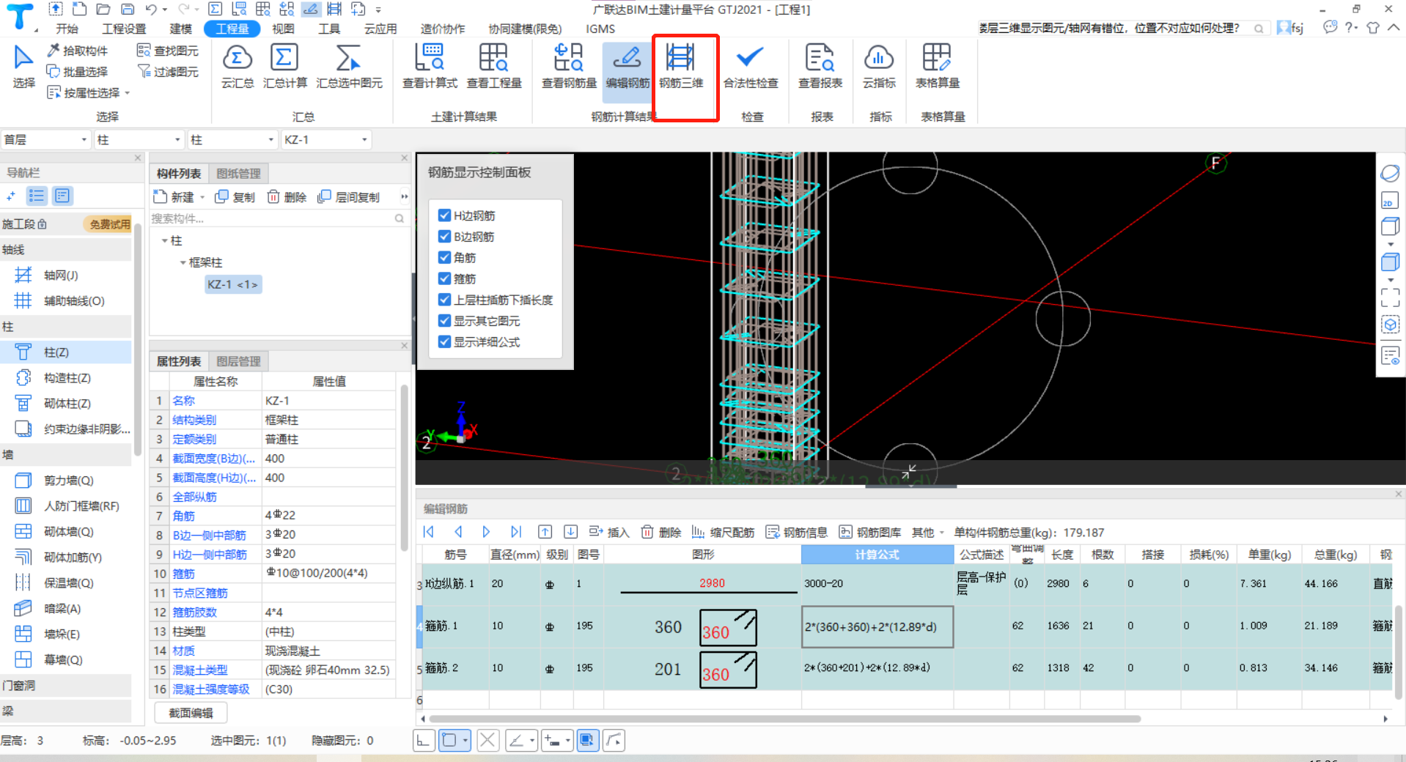Toggle 箍筋 checkbox in display panel

(444, 278)
